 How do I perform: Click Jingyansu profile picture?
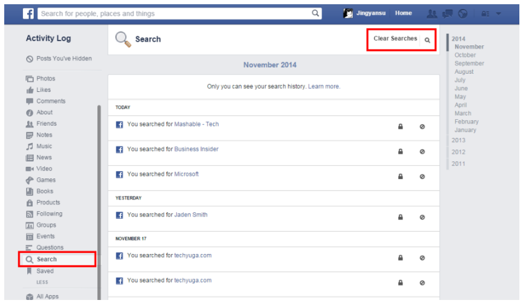click(348, 13)
